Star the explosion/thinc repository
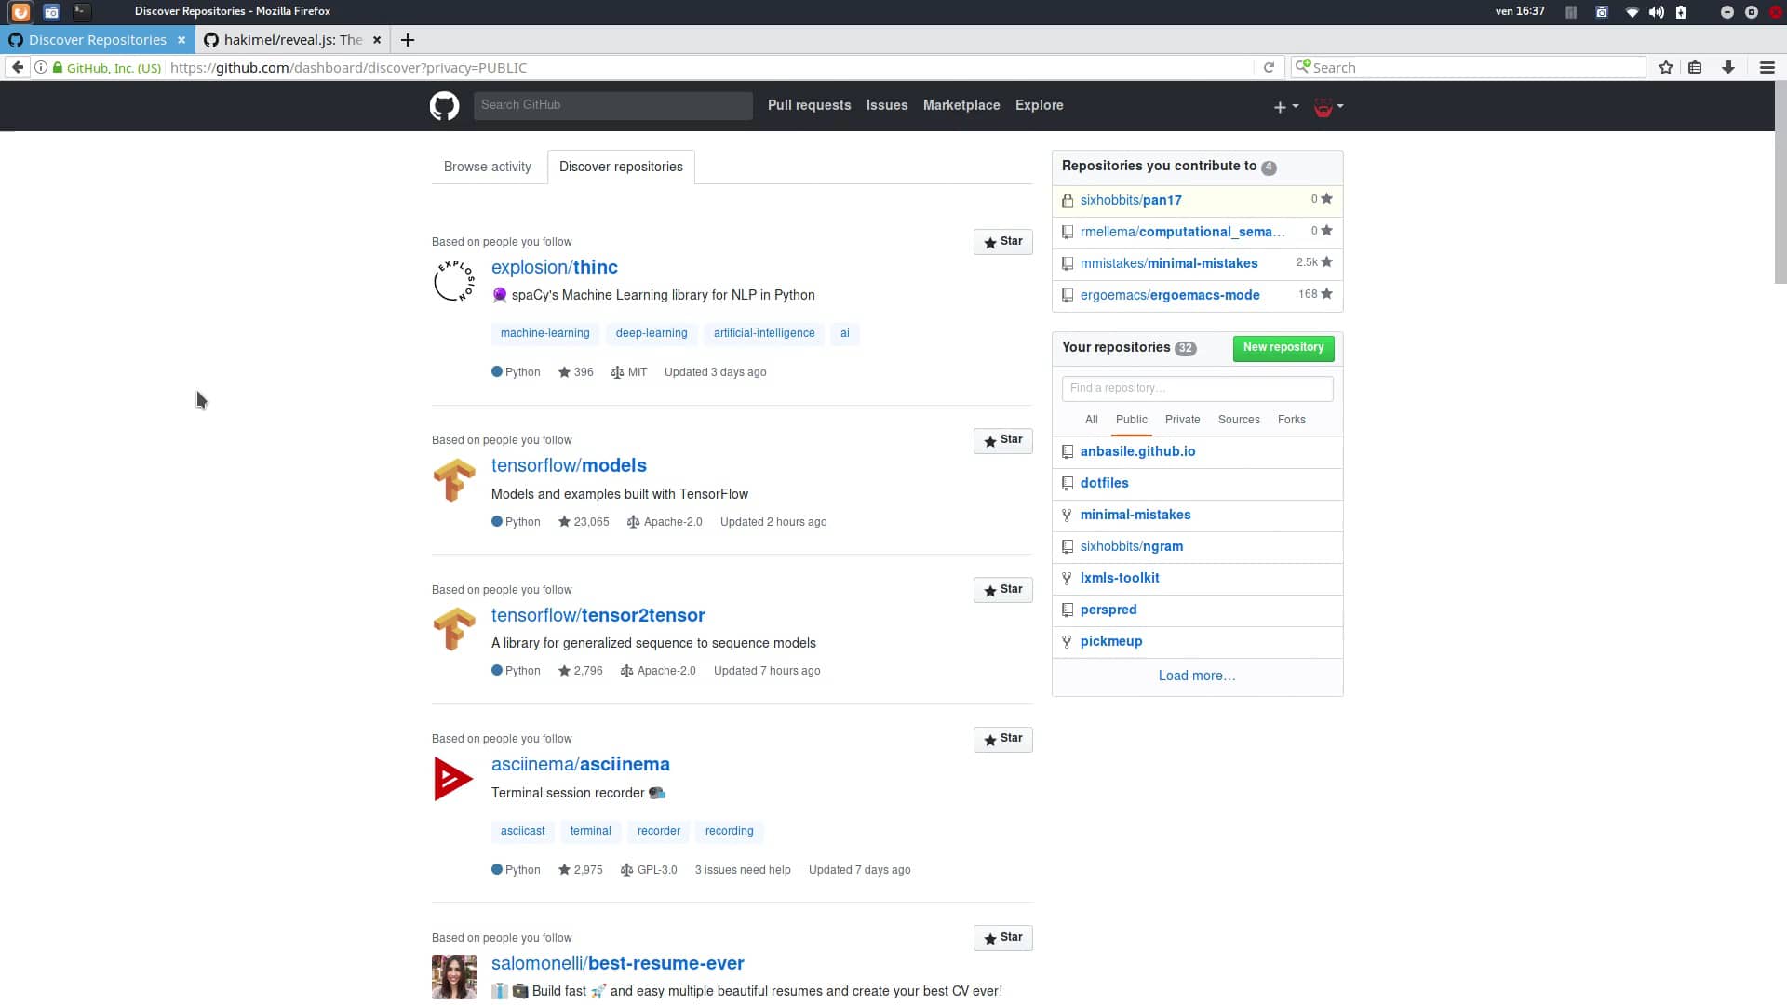This screenshot has height=1005, width=1787. point(1002,241)
